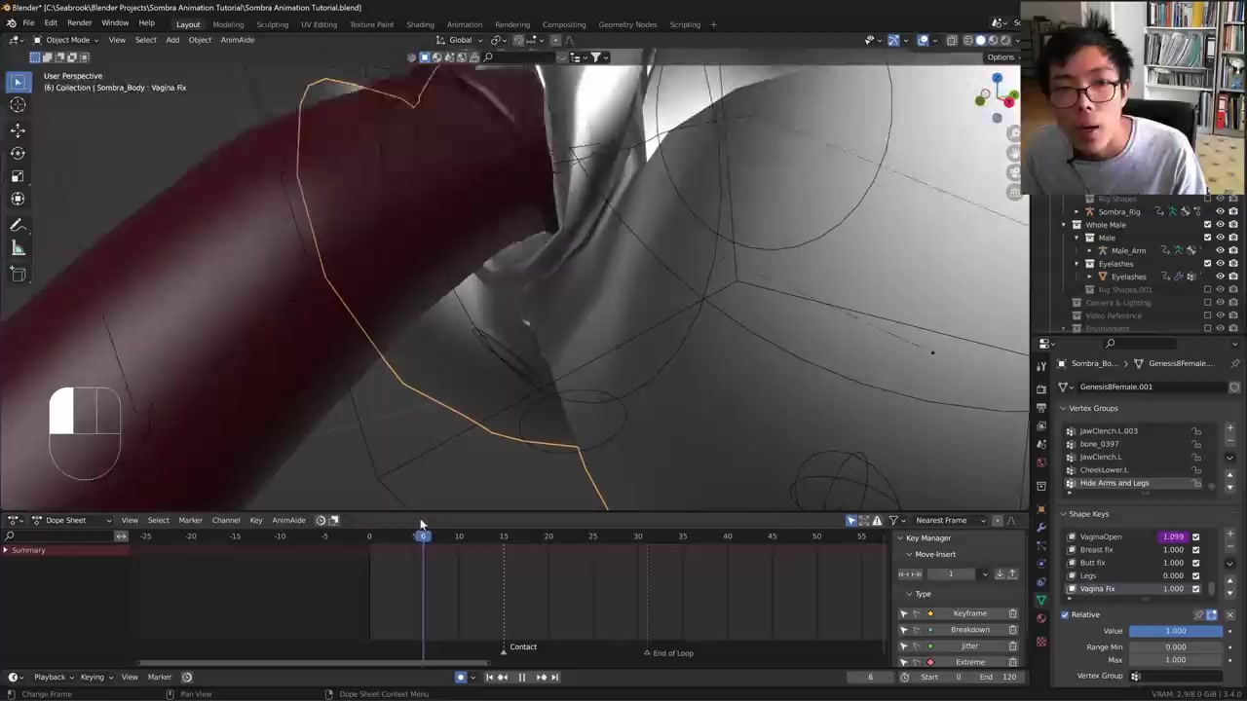This screenshot has height=701, width=1247.
Task: Click the shape key Value slider
Action: click(x=1175, y=631)
